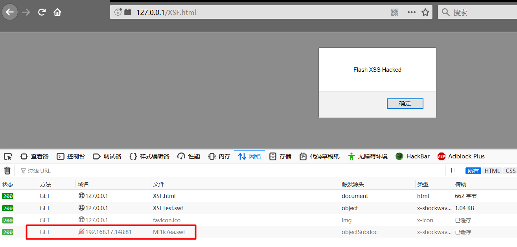Viewport: 517px width, 247px height.
Task: Filter requests by CSS type
Action: pos(510,171)
